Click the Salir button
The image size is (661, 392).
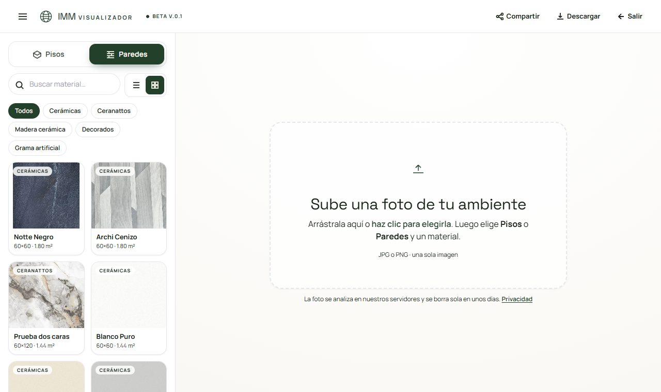630,17
